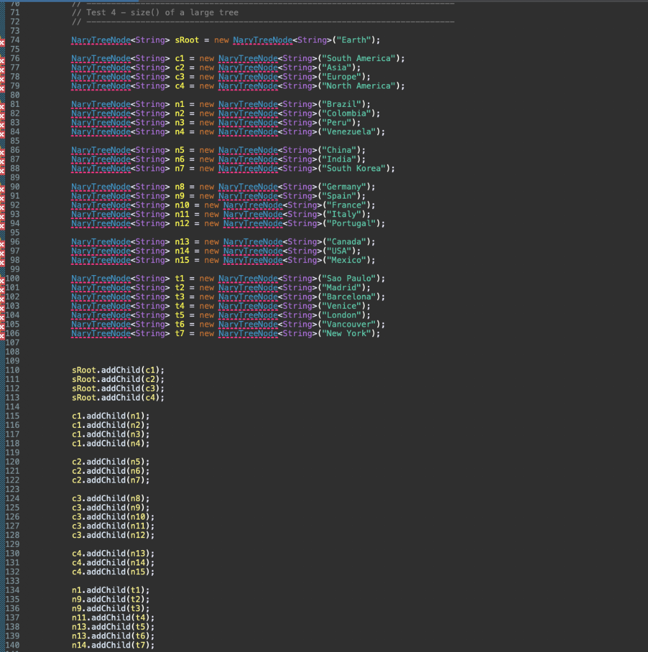Click the error marker on line 94

point(2,225)
